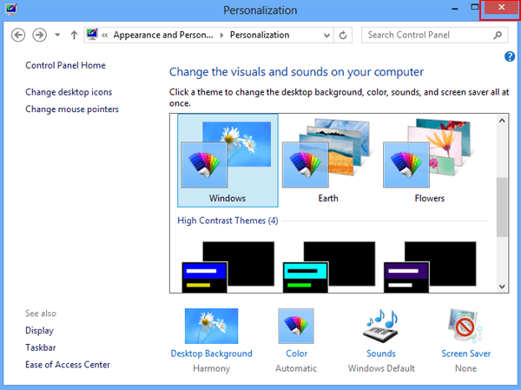Open Taskbar under See also
521x390 pixels.
click(x=41, y=347)
